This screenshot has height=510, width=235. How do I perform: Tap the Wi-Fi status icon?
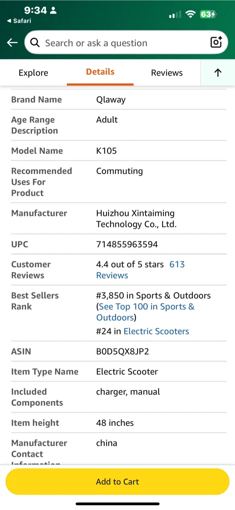click(190, 14)
